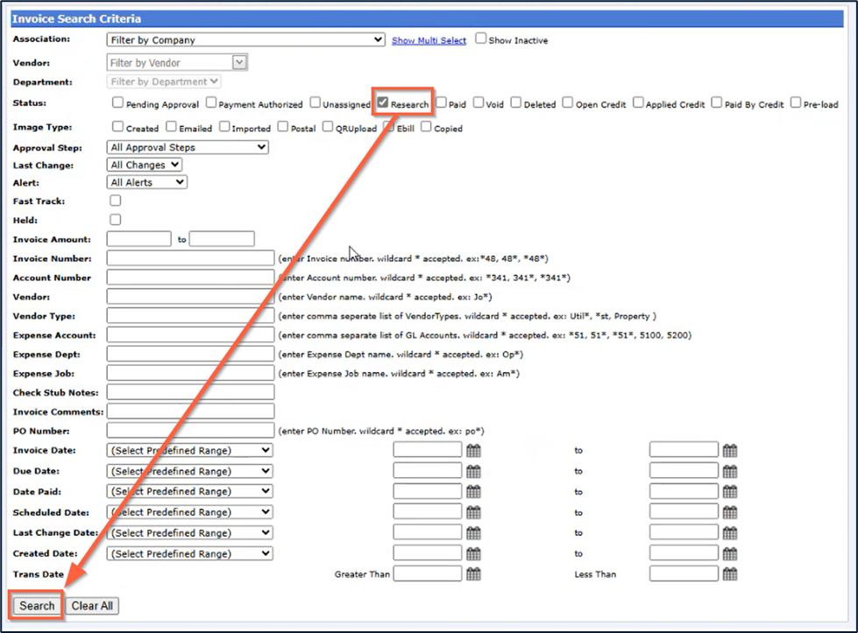
Task: Toggle the Fast Track checkbox
Action: (x=116, y=200)
